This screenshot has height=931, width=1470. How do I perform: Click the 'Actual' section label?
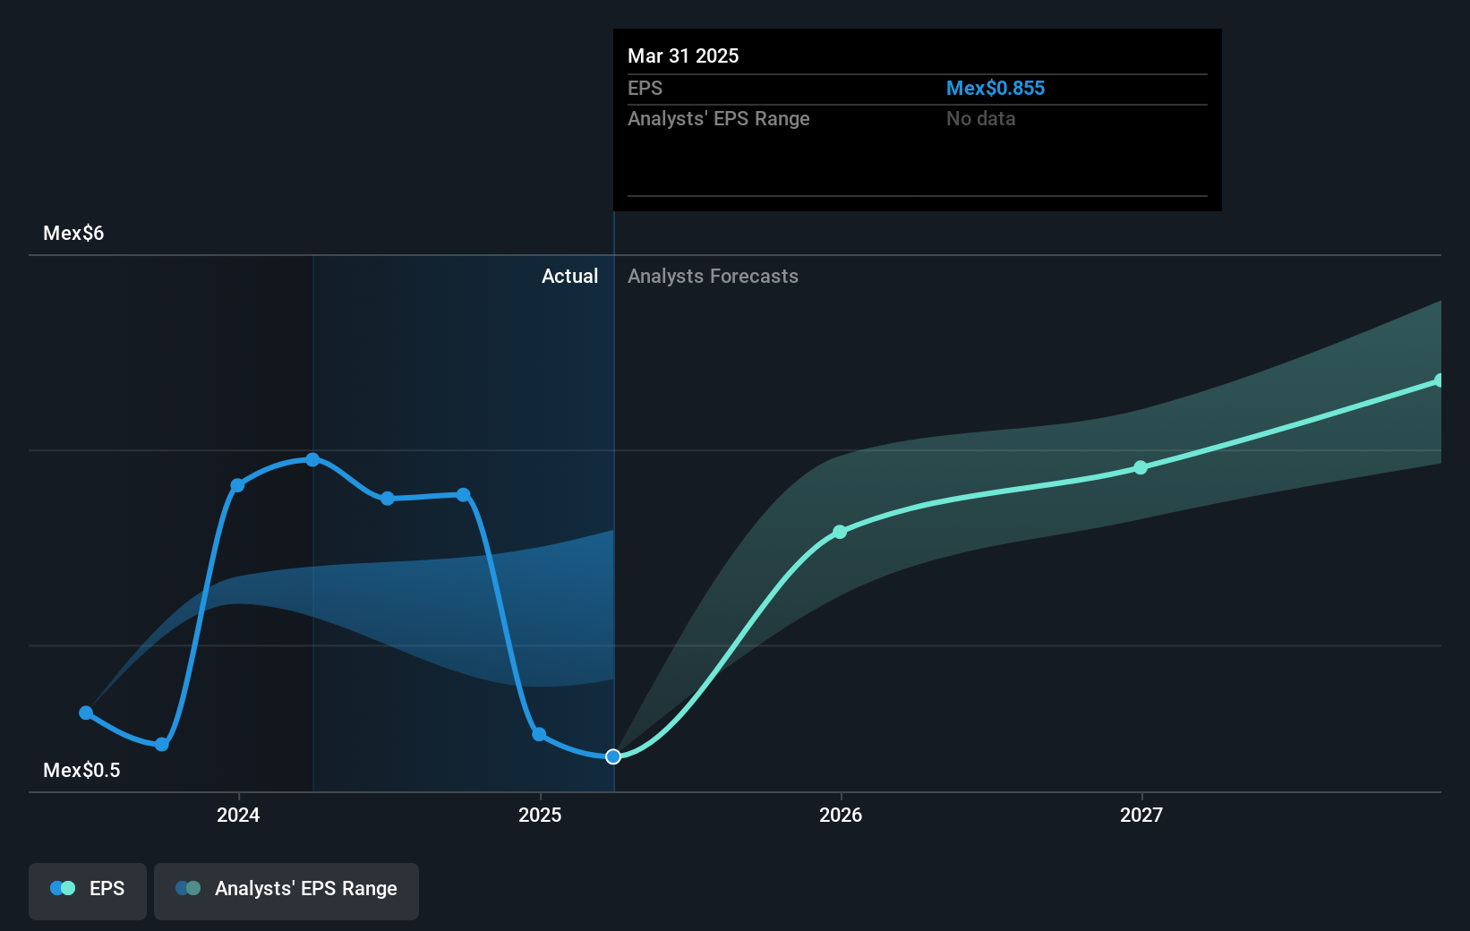[x=569, y=276]
